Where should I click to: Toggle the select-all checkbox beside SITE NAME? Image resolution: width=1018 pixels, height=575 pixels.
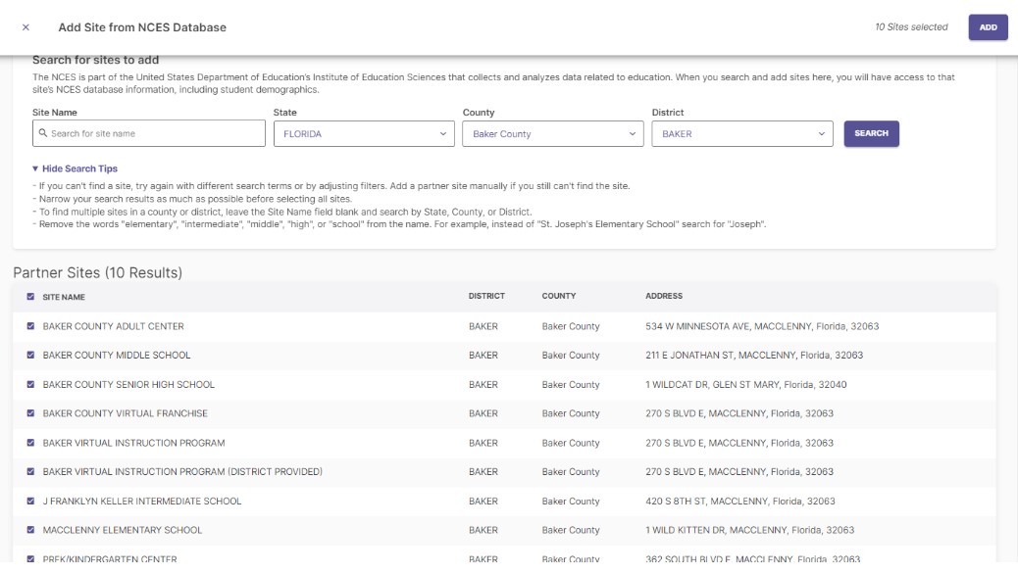click(30, 297)
